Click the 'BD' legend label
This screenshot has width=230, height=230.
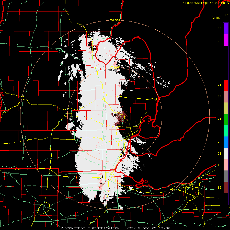219,108
